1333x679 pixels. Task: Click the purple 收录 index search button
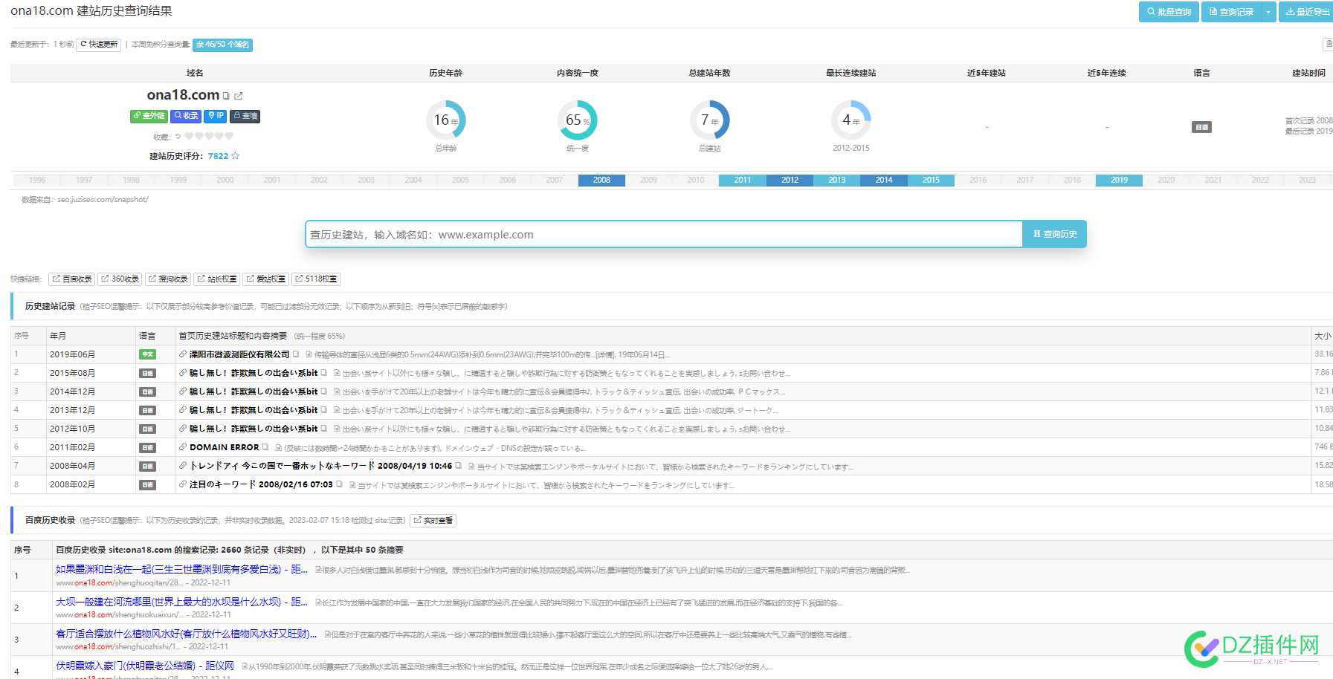point(186,116)
